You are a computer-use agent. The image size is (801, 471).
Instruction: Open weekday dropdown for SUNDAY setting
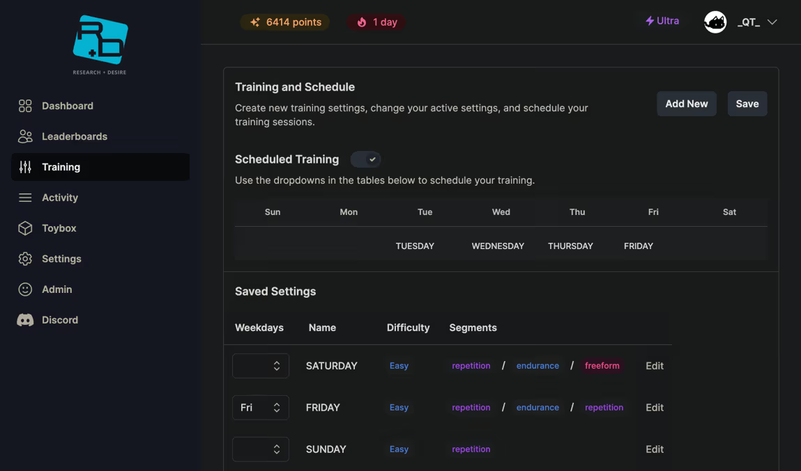(261, 449)
